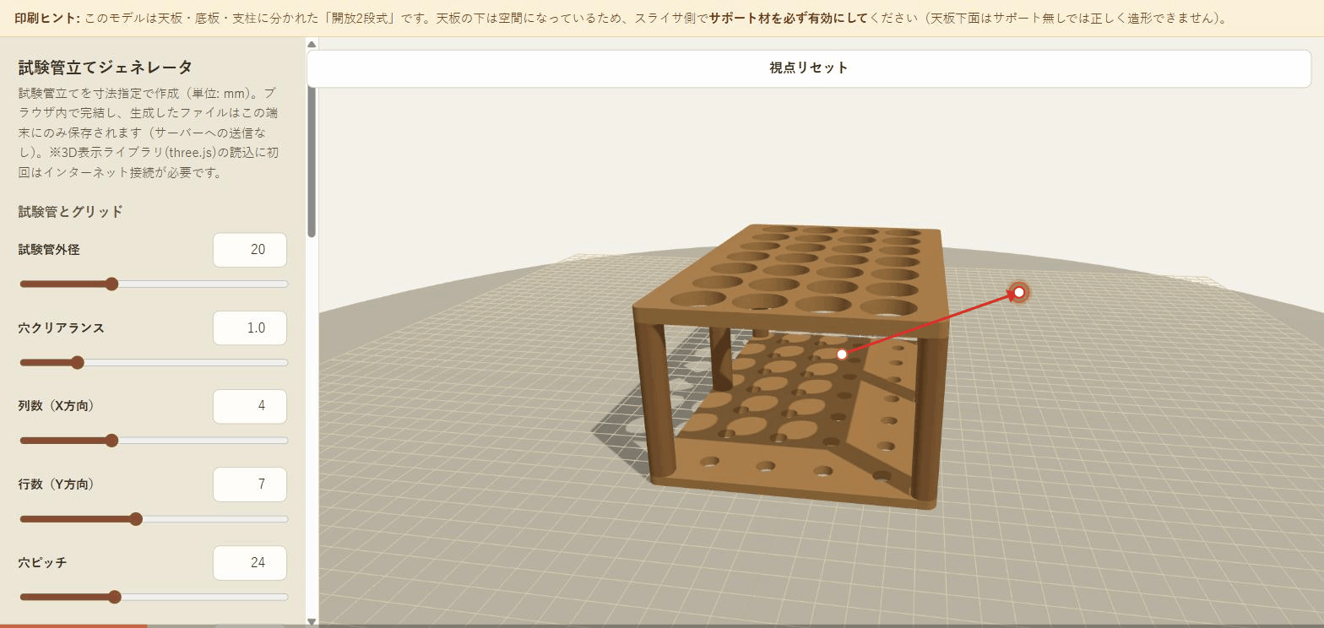This screenshot has width=1324, height=628.
Task: Select the 試験管外径 value field showing 20
Action: point(250,250)
